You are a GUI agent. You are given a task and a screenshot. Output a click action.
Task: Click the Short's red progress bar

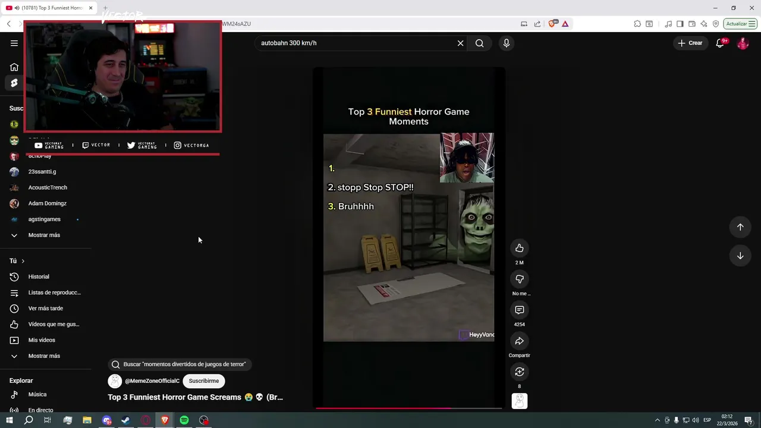pyautogui.click(x=409, y=408)
